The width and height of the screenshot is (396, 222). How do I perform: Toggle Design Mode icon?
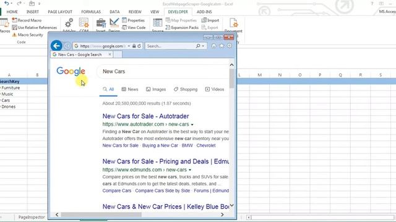point(114,23)
